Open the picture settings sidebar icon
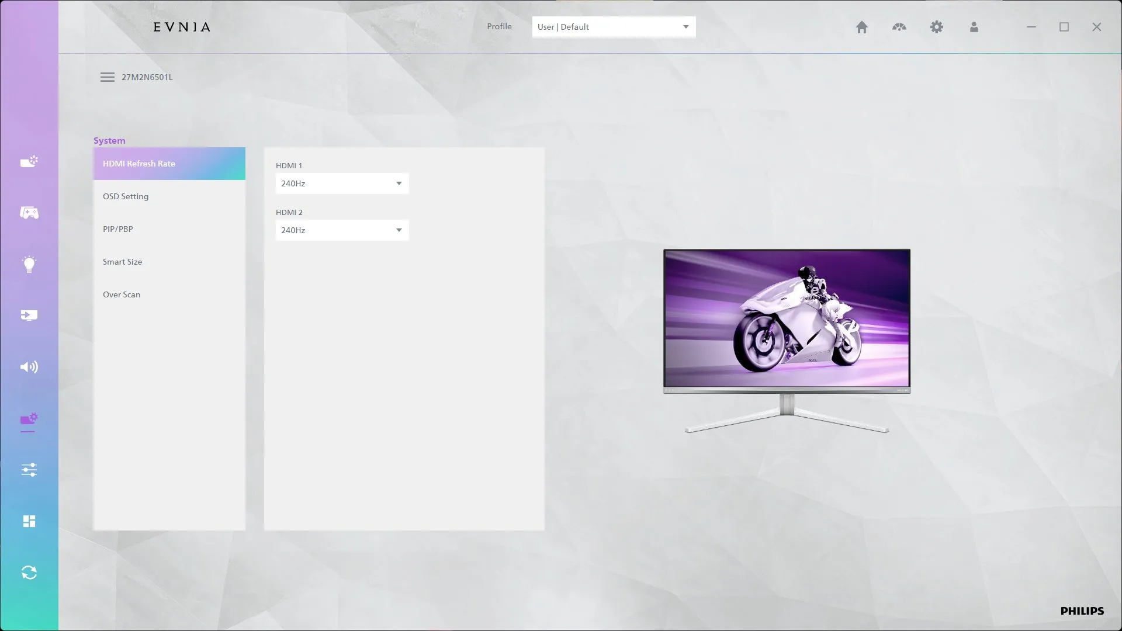Image resolution: width=1122 pixels, height=631 pixels. [29, 161]
